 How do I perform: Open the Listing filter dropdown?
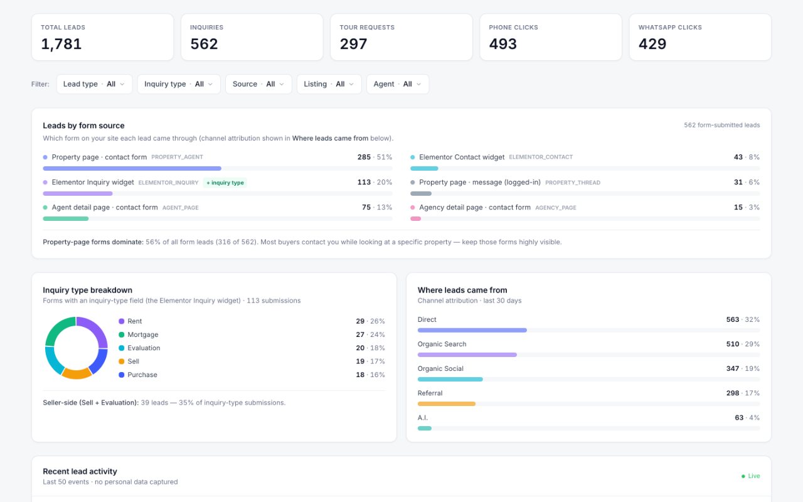click(329, 84)
